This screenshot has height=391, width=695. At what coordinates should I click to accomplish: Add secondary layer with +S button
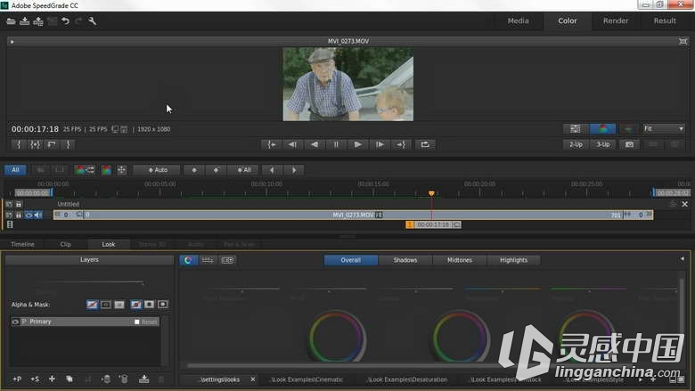35,379
